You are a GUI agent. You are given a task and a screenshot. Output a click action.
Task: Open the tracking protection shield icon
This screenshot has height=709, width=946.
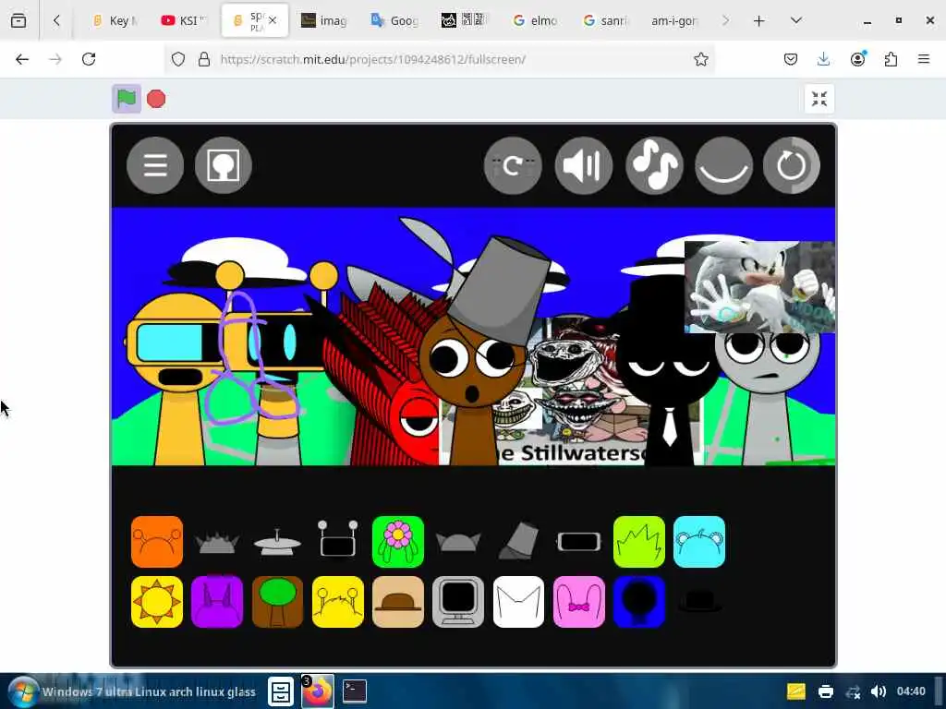click(178, 59)
